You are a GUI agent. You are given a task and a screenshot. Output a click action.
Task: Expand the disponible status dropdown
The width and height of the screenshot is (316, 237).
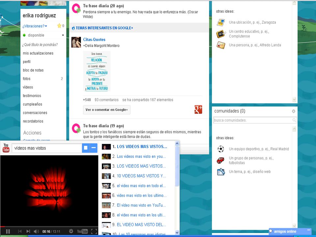(63, 35)
